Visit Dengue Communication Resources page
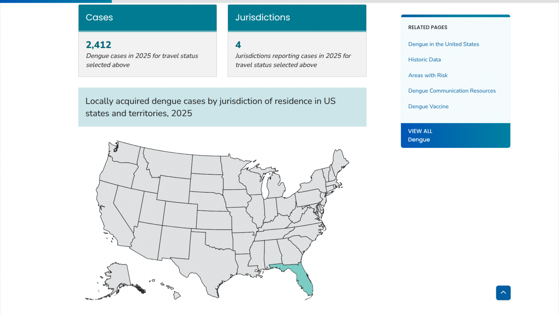Image resolution: width=559 pixels, height=314 pixels. point(451,91)
